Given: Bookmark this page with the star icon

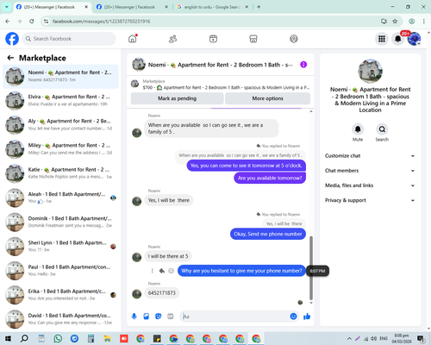Looking at the screenshot, I should pyautogui.click(x=395, y=22).
